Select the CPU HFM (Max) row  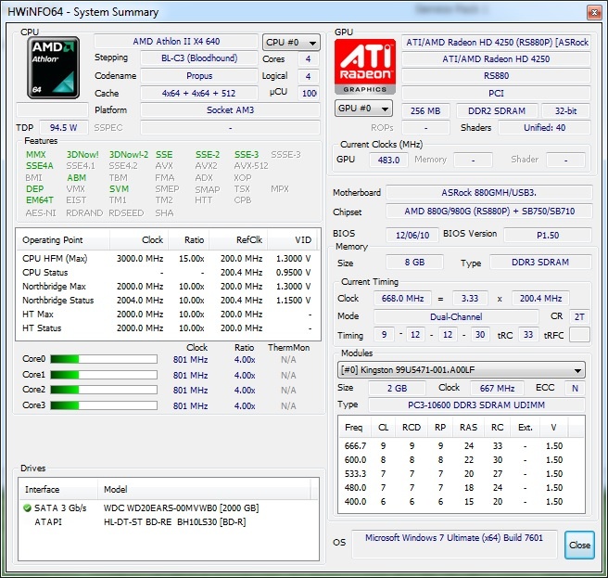[x=167, y=259]
